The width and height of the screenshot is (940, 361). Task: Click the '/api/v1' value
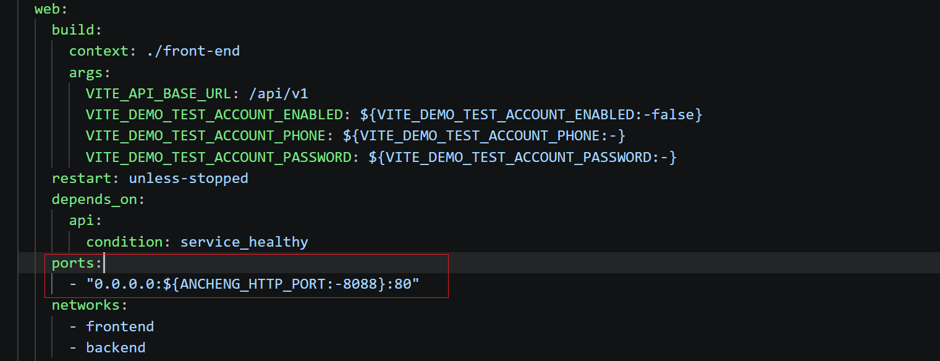(x=277, y=94)
